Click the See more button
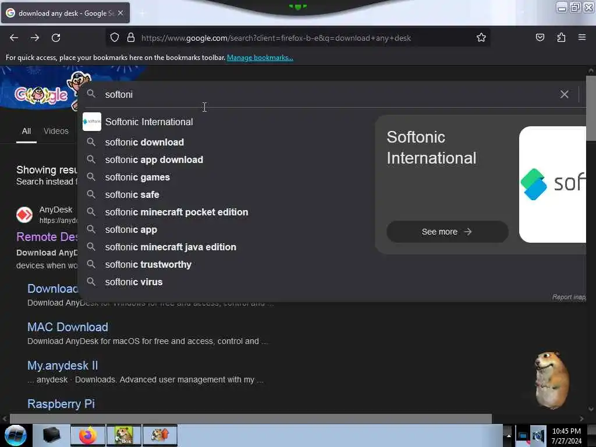 [447, 232]
